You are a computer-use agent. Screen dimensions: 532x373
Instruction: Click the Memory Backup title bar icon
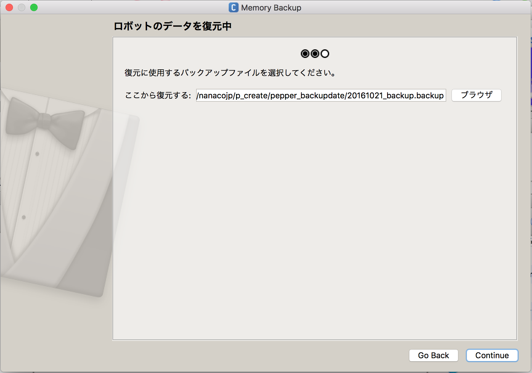tap(233, 7)
